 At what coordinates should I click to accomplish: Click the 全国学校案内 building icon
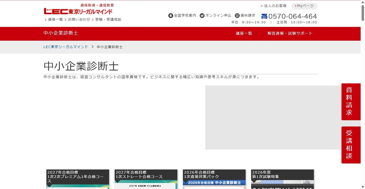click(x=171, y=15)
